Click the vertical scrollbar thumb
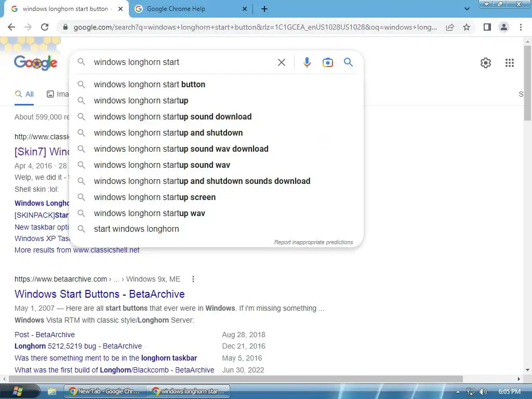The width and height of the screenshot is (532, 399). (527, 83)
